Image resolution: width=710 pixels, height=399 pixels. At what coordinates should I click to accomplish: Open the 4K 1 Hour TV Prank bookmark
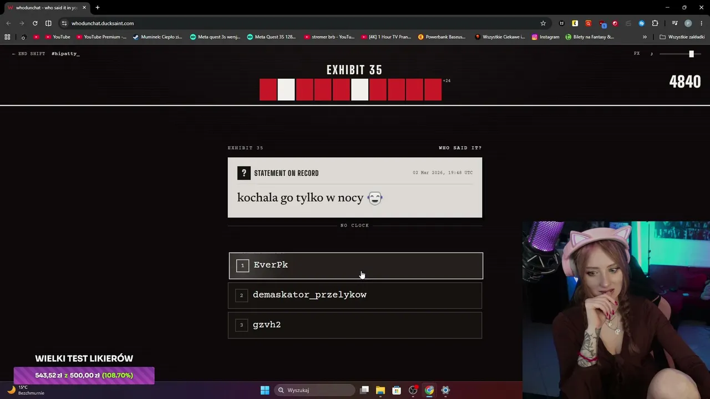tap(386, 37)
